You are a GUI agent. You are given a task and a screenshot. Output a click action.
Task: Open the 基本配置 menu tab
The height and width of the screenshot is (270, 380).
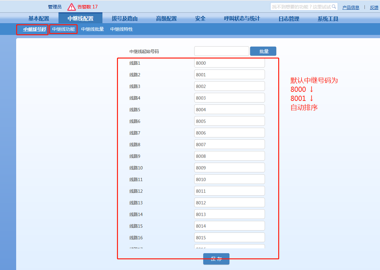point(39,19)
